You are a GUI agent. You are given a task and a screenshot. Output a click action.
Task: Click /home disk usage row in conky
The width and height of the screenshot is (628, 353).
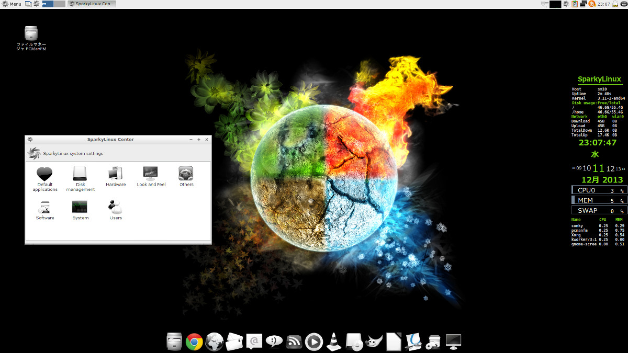[598, 112]
